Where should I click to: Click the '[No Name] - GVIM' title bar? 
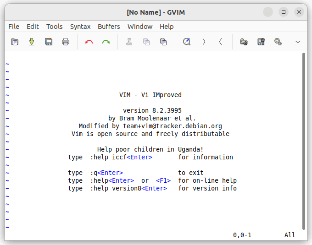(x=156, y=12)
